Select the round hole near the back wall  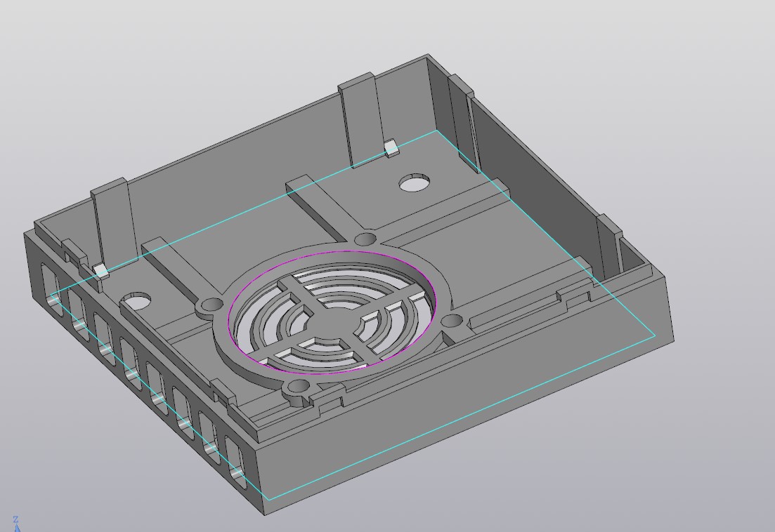click(x=415, y=182)
